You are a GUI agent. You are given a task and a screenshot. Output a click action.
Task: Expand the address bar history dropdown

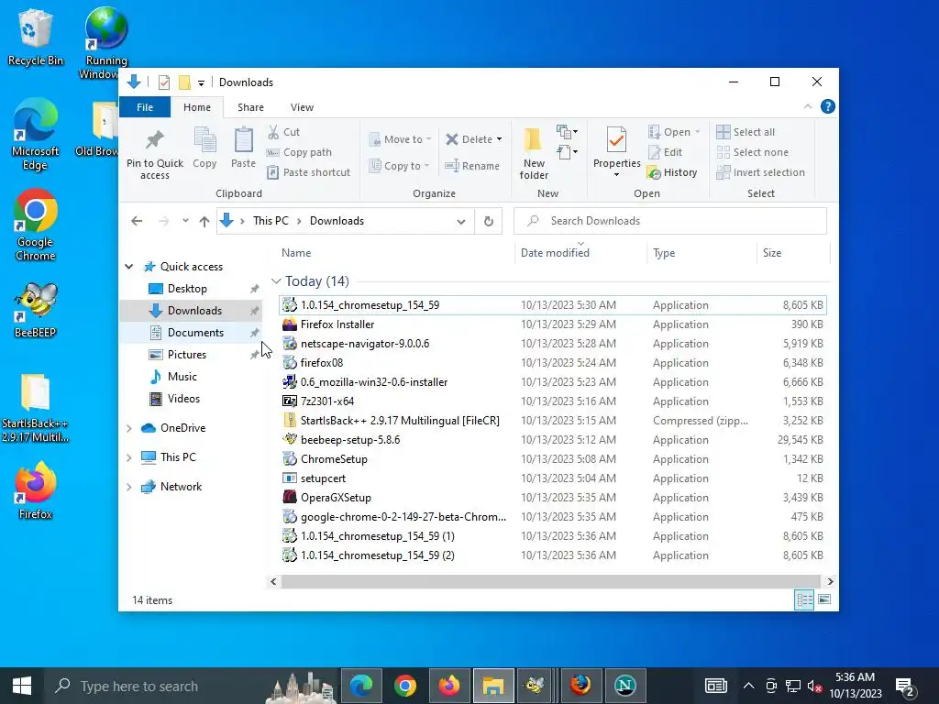(460, 222)
